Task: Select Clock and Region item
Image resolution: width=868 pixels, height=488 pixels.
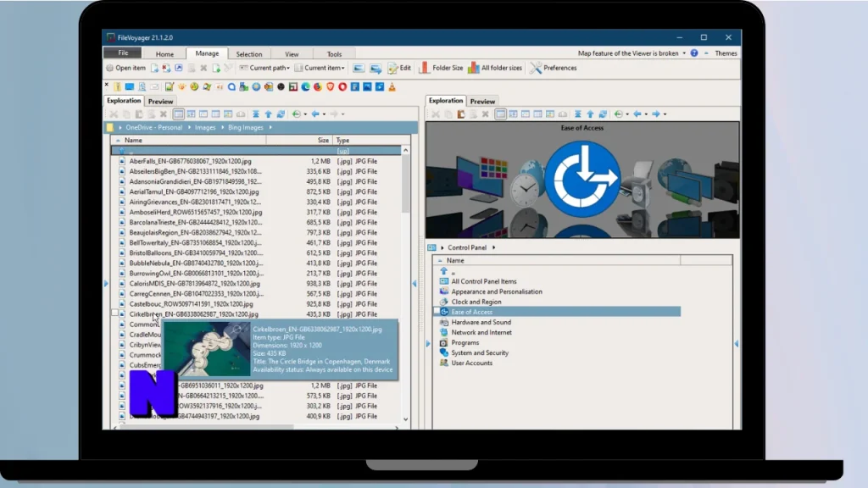Action: [x=476, y=302]
